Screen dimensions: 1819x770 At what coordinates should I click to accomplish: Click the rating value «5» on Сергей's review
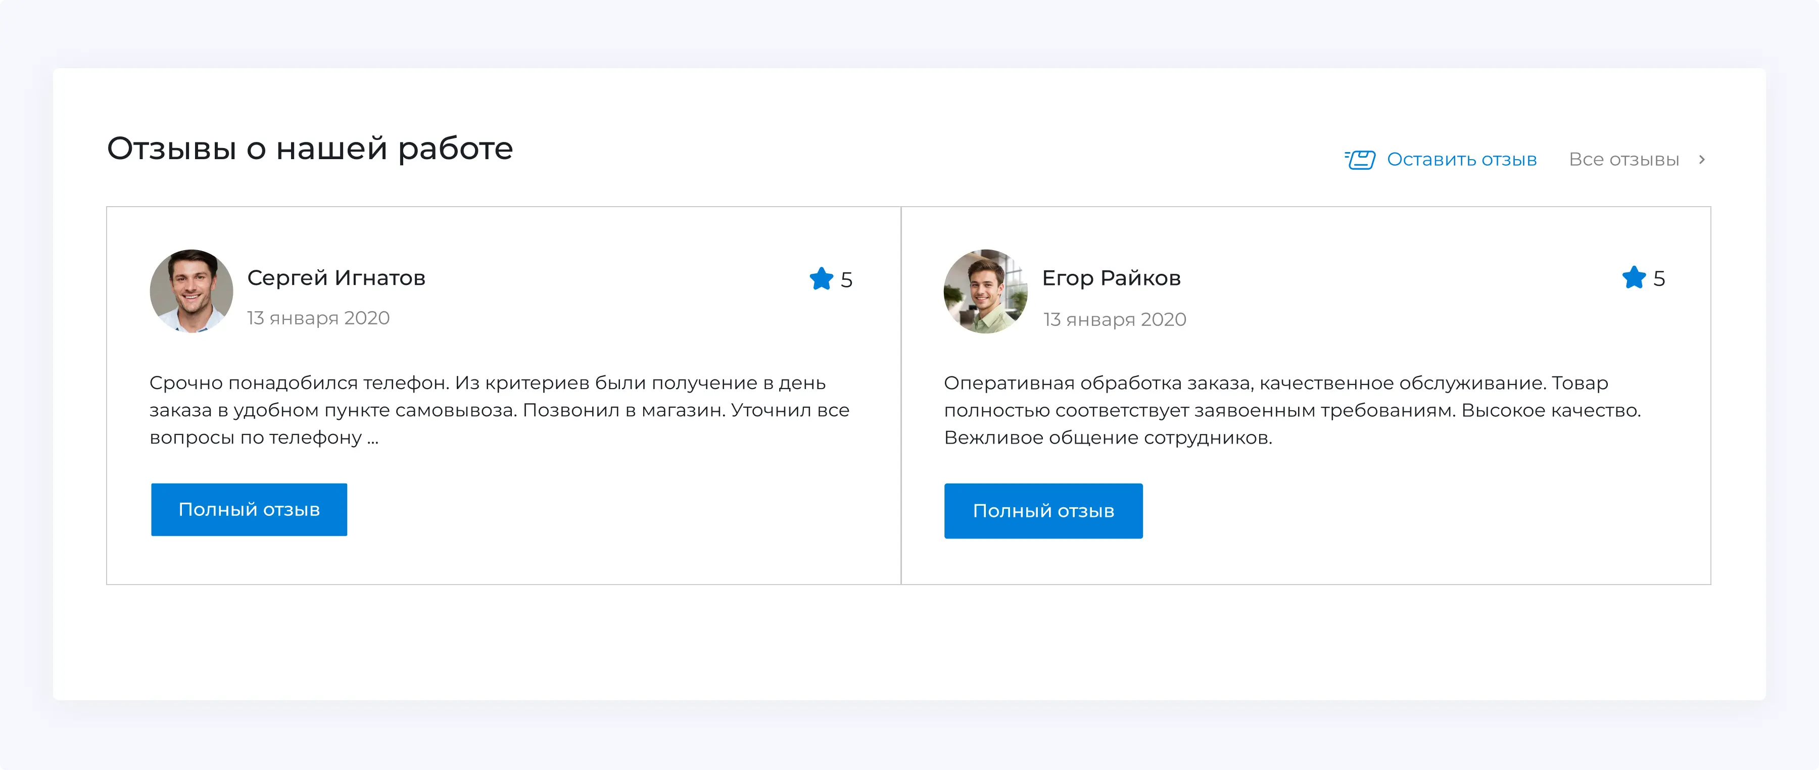847,279
